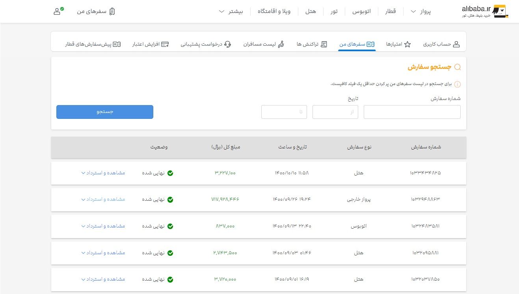Viewport: 519px width, 294px height.
Task: Open ویلا و اقامتگاه in top navigation
Action: [x=274, y=11]
